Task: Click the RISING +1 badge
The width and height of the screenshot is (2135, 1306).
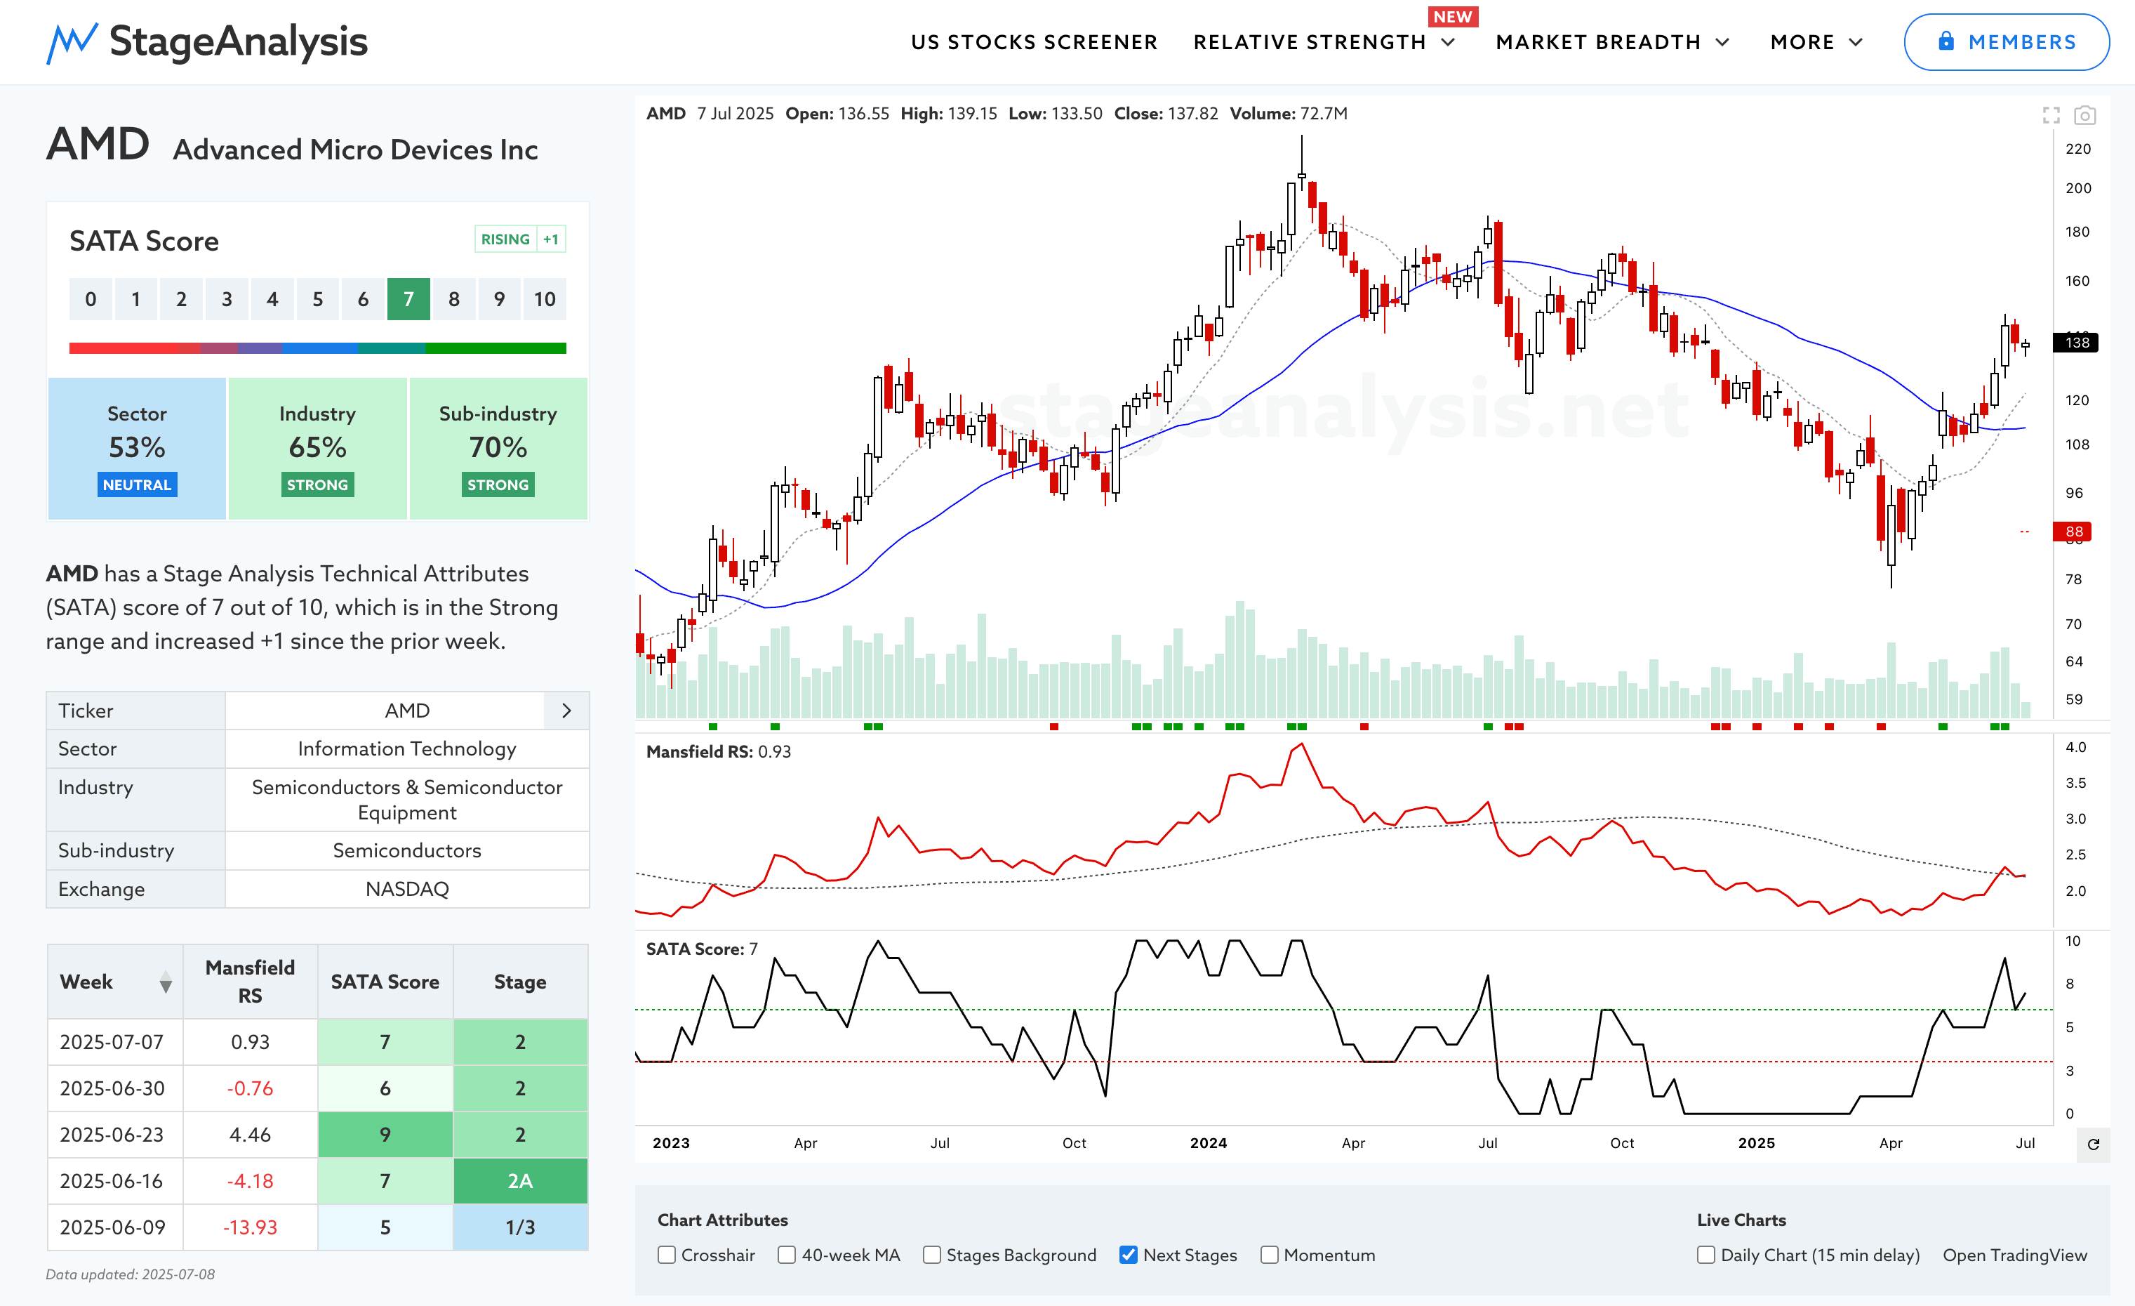Action: coord(520,239)
